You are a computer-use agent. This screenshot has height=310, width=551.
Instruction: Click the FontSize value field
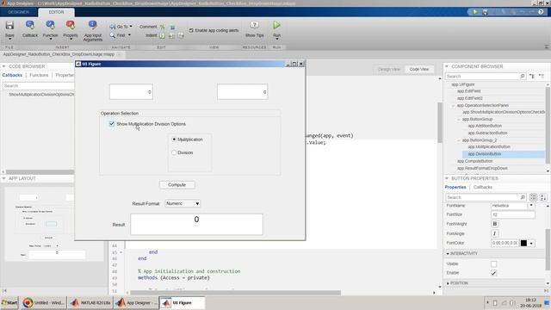click(513, 214)
